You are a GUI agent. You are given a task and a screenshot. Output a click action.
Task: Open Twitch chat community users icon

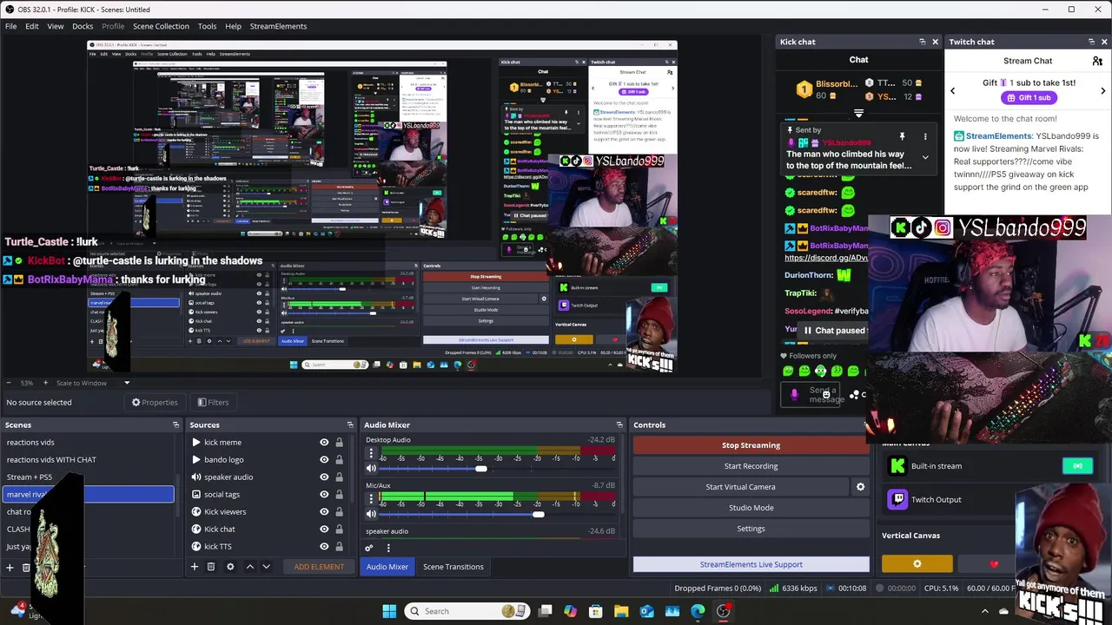(x=1097, y=61)
